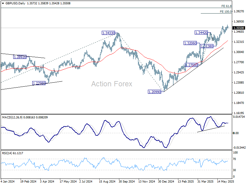Click the 1.34420 price label
The image size is (246, 185).
(201, 32)
